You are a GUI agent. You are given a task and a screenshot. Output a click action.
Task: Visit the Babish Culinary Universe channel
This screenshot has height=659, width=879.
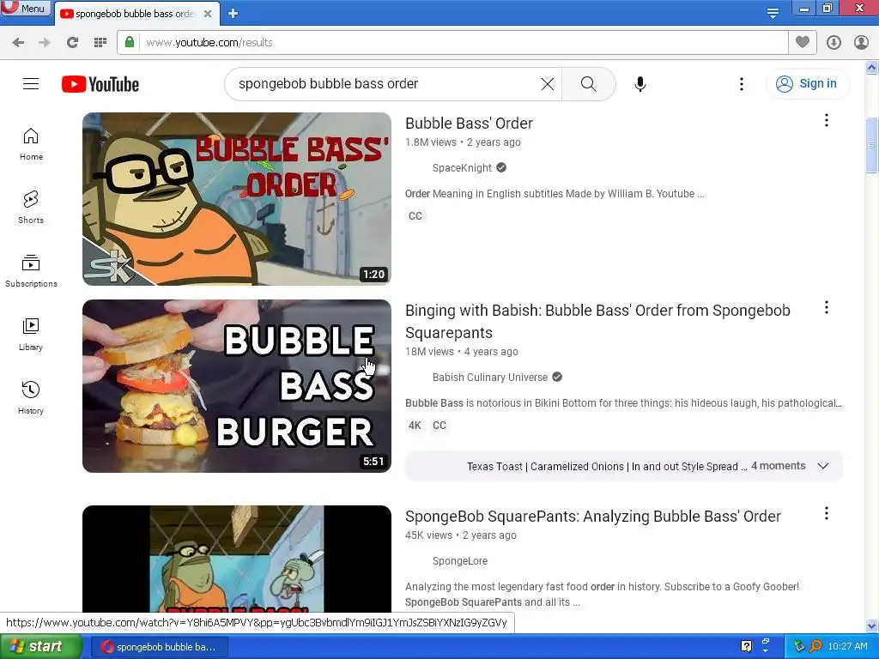click(x=490, y=378)
